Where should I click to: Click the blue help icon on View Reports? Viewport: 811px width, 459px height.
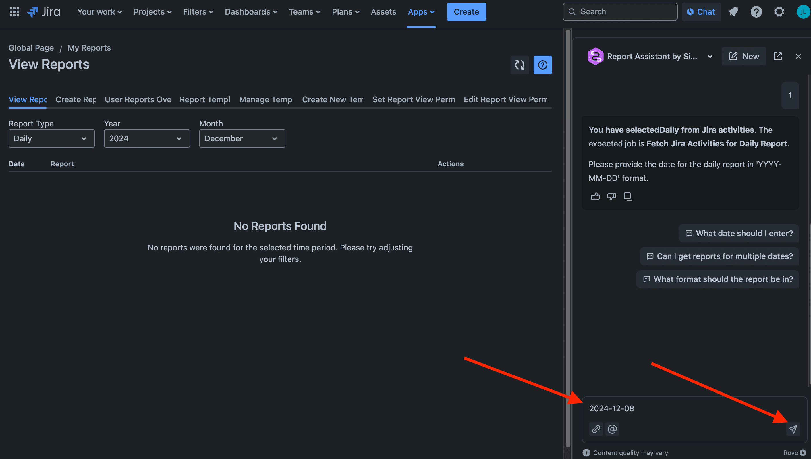542,65
